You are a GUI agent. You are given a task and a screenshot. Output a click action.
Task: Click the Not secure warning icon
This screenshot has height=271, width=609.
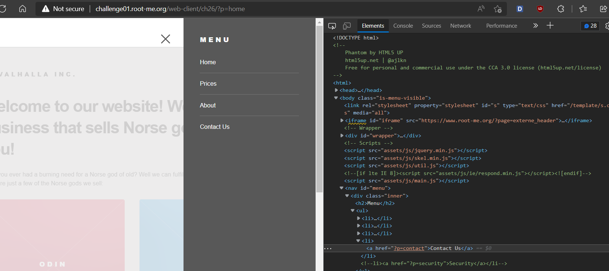(x=46, y=8)
